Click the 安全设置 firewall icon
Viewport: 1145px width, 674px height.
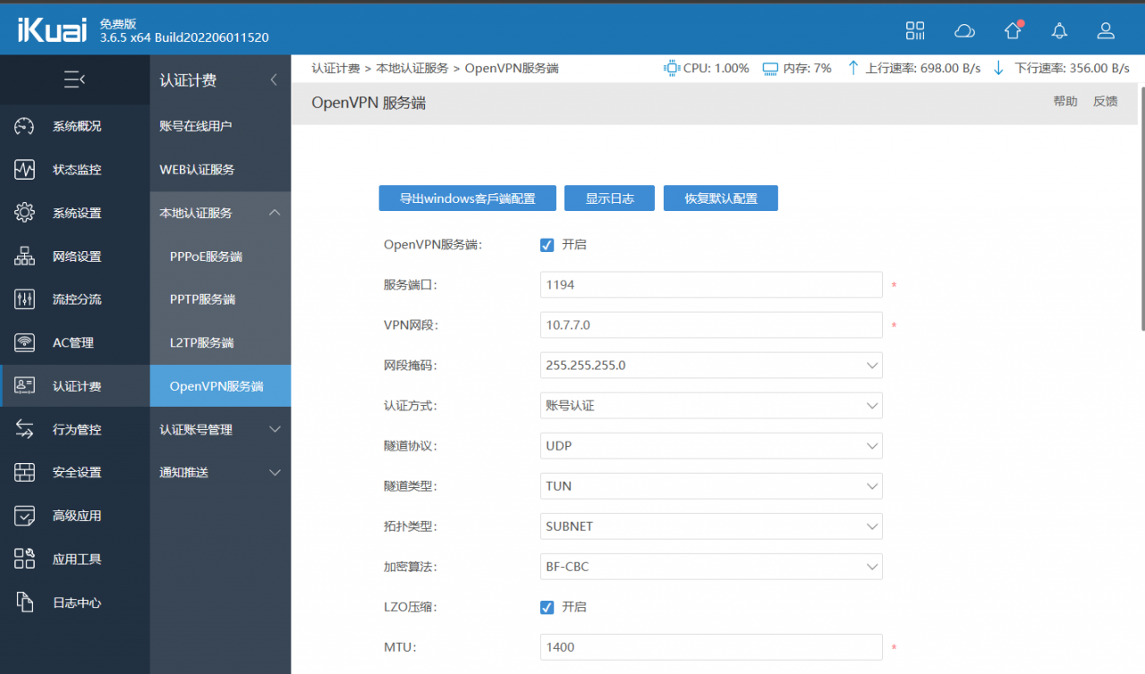pyautogui.click(x=24, y=472)
